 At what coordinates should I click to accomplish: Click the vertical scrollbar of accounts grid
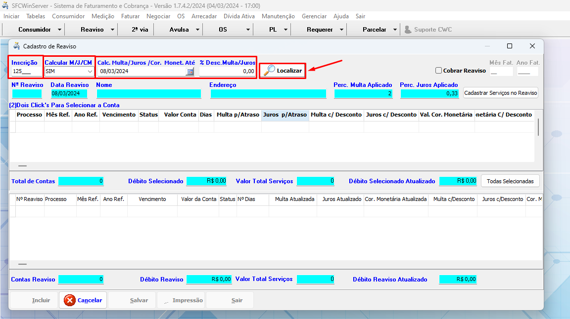point(538,127)
